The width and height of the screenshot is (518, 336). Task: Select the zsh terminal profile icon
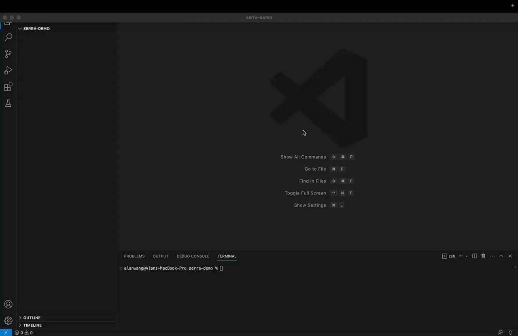tap(448, 256)
